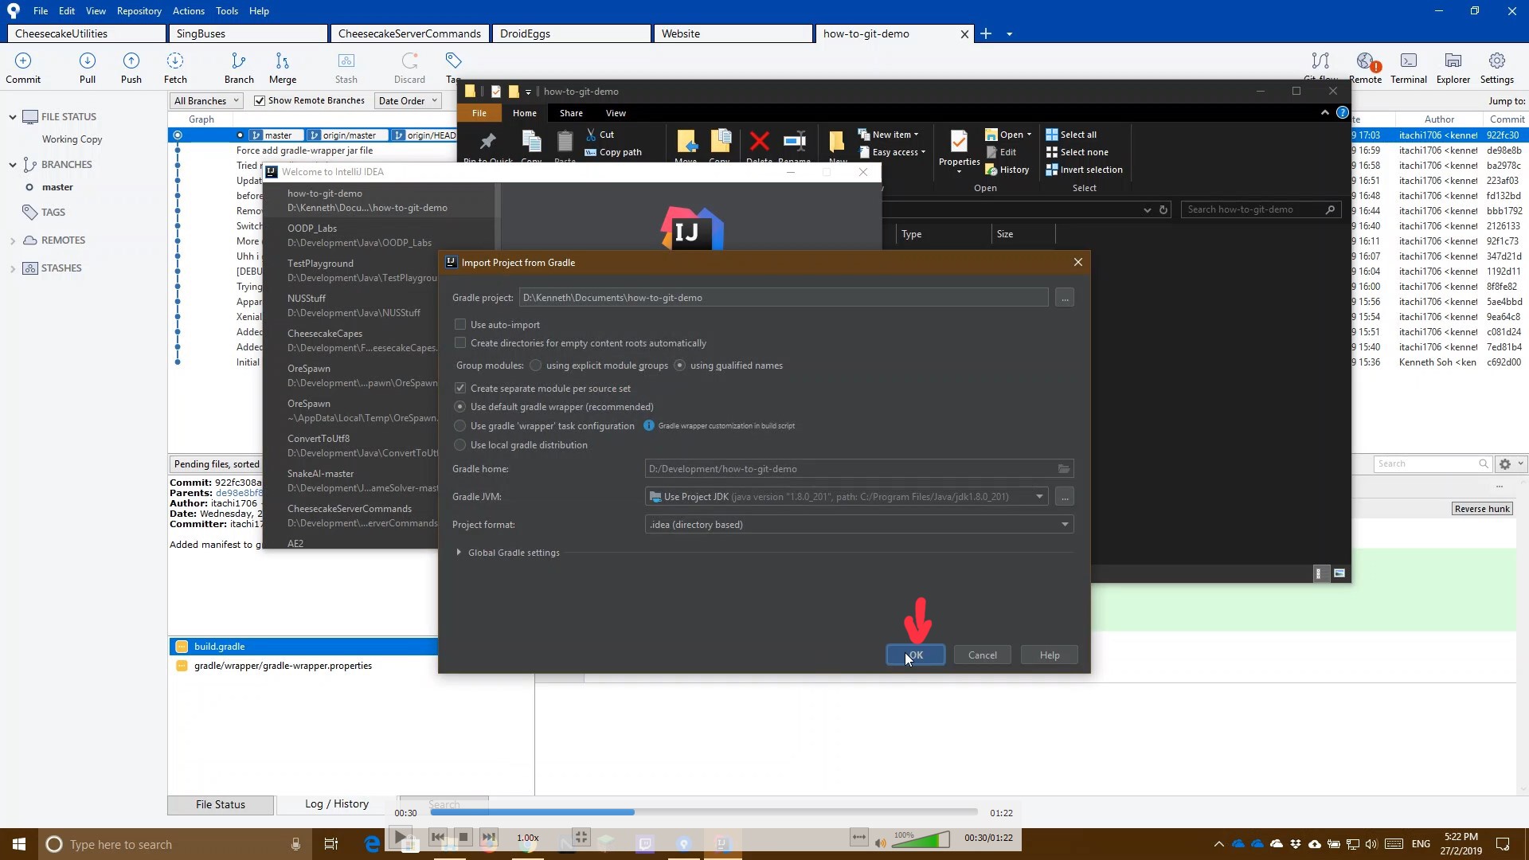Click Select all in File Explorer ribbon
The image size is (1529, 860).
pyautogui.click(x=1071, y=135)
